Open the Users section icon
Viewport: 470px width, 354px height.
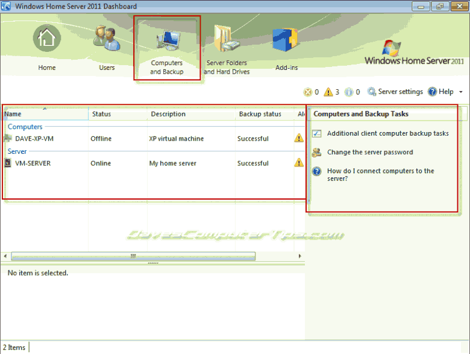coord(107,38)
